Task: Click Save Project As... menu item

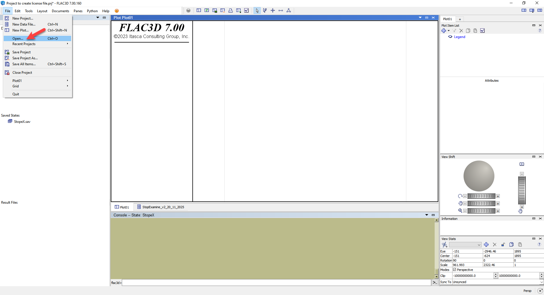Action: [x=37, y=58]
